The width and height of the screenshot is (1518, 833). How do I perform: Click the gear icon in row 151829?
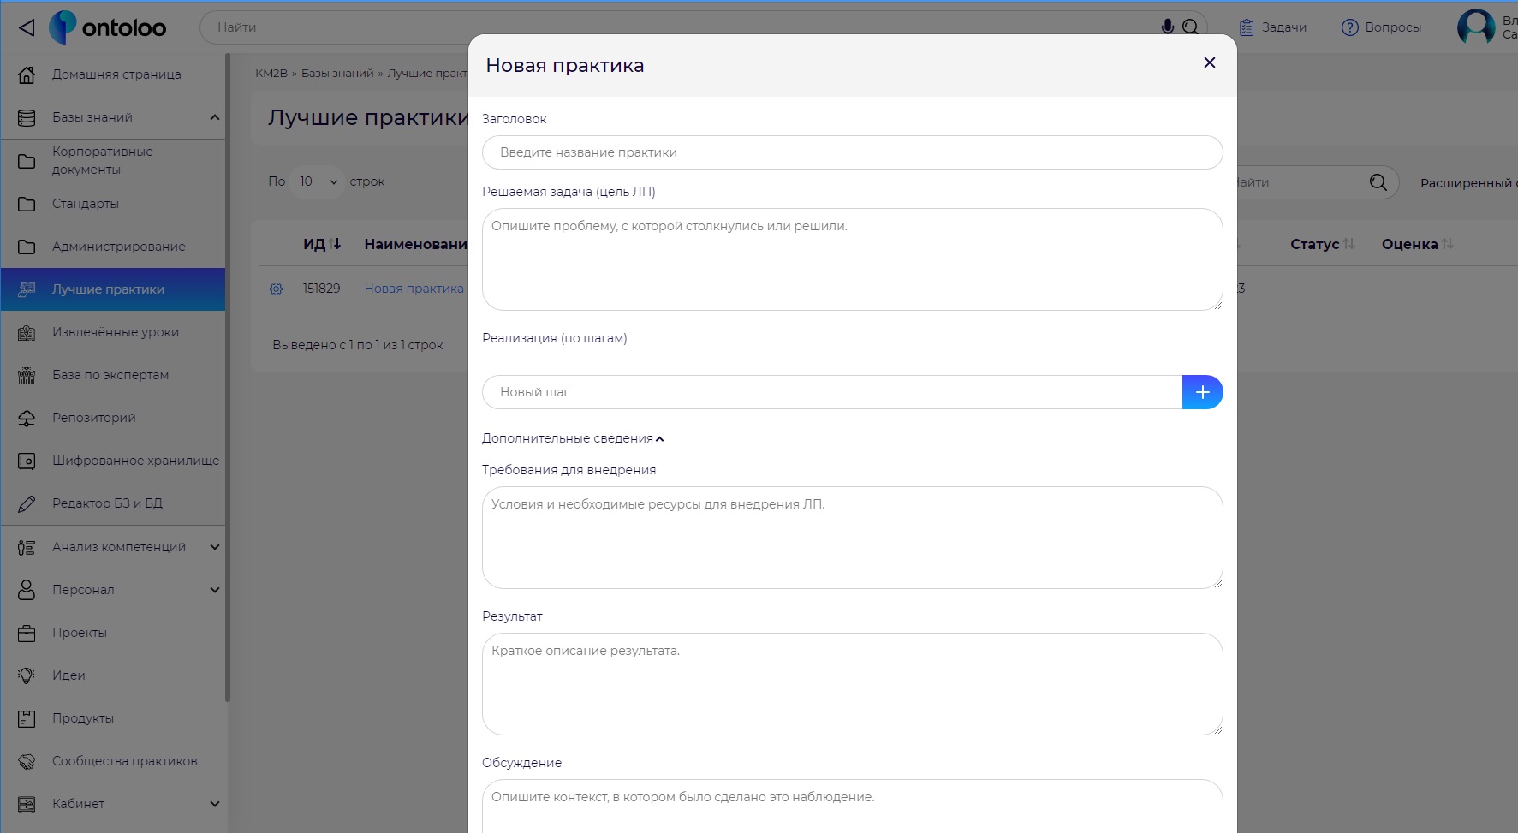click(x=276, y=289)
